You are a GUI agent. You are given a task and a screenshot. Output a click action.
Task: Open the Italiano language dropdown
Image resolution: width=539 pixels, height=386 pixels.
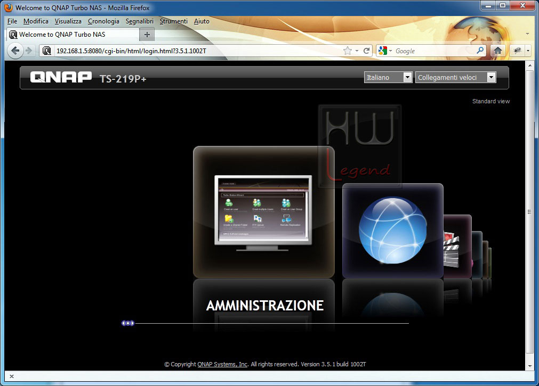click(388, 77)
